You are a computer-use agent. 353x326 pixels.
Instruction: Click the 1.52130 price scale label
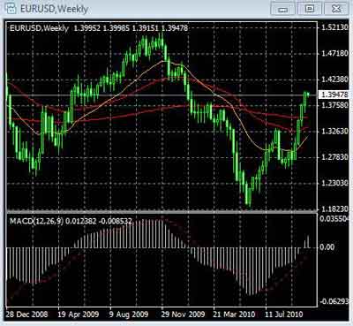coord(334,27)
